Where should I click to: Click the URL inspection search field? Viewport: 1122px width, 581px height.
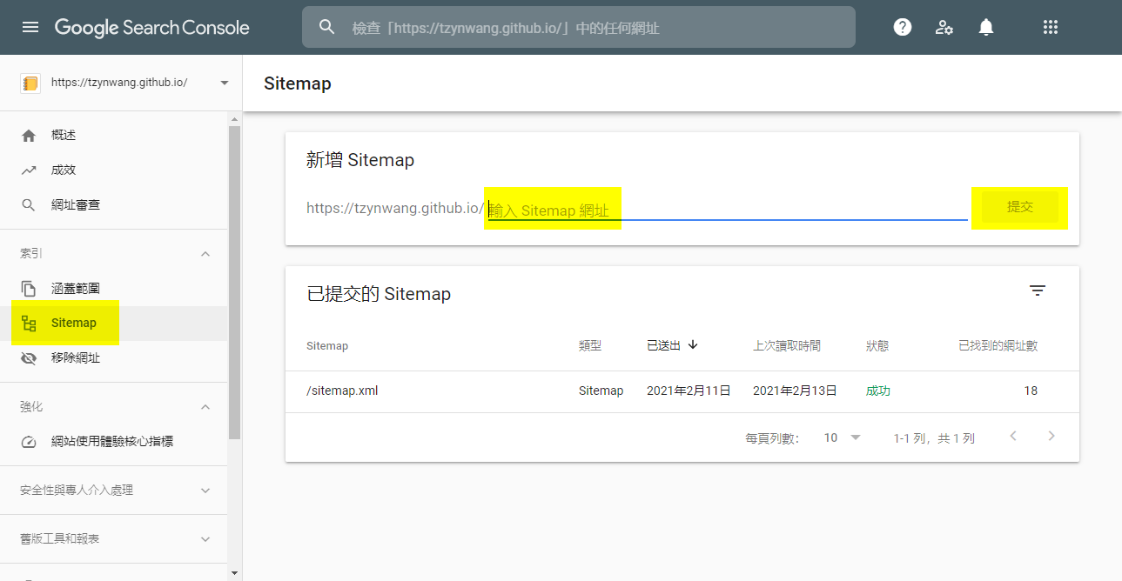(x=579, y=28)
